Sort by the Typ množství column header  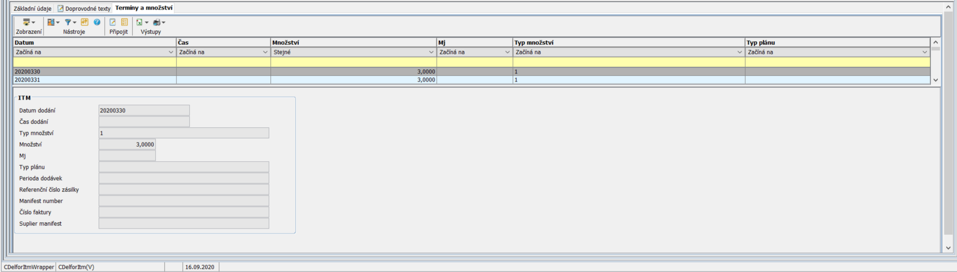628,42
